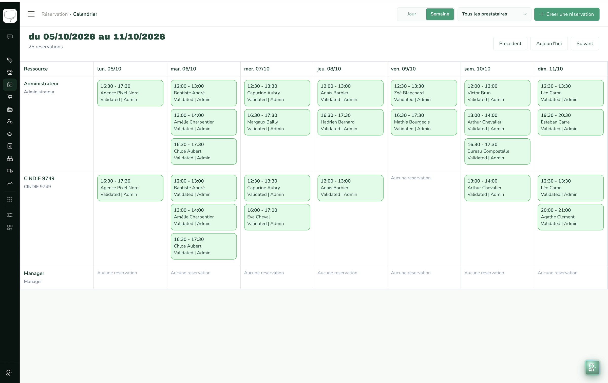608x383 pixels.
Task: Open Administrateur's Baptiste André 12:00 reservation
Action: click(x=204, y=93)
